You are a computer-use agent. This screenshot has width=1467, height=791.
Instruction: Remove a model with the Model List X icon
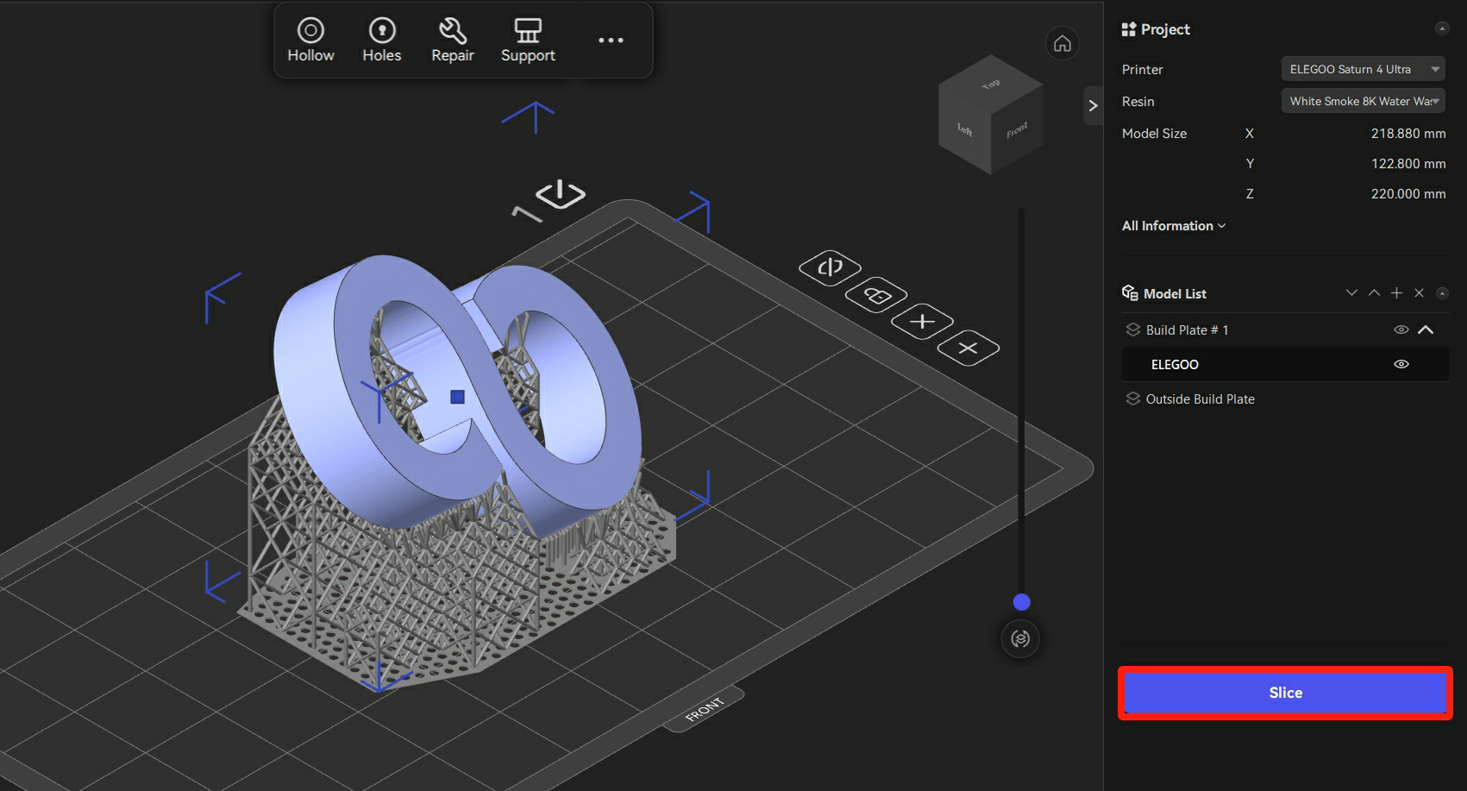(x=1419, y=293)
